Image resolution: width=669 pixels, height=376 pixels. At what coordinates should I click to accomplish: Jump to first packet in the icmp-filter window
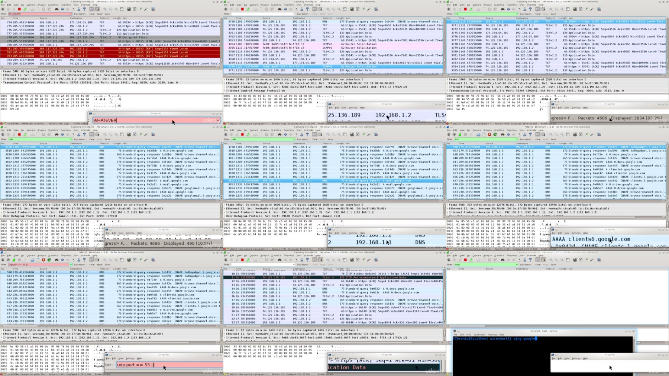point(525,260)
